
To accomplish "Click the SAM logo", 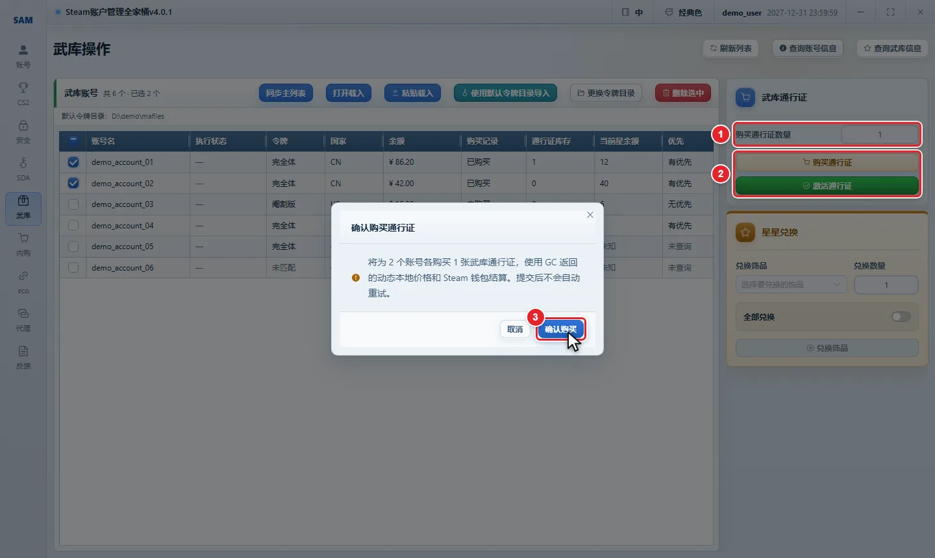I will pos(23,20).
